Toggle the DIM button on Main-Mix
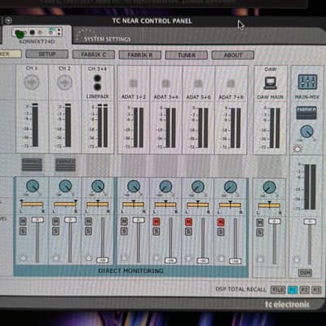 point(305,272)
